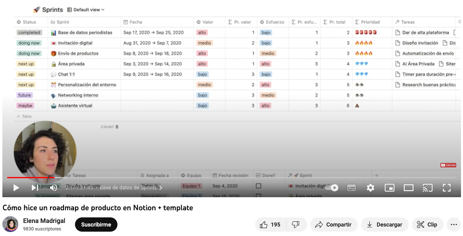This screenshot has width=463, height=236.
Task: Select 'next up' status of Área privada
Action: point(26,64)
